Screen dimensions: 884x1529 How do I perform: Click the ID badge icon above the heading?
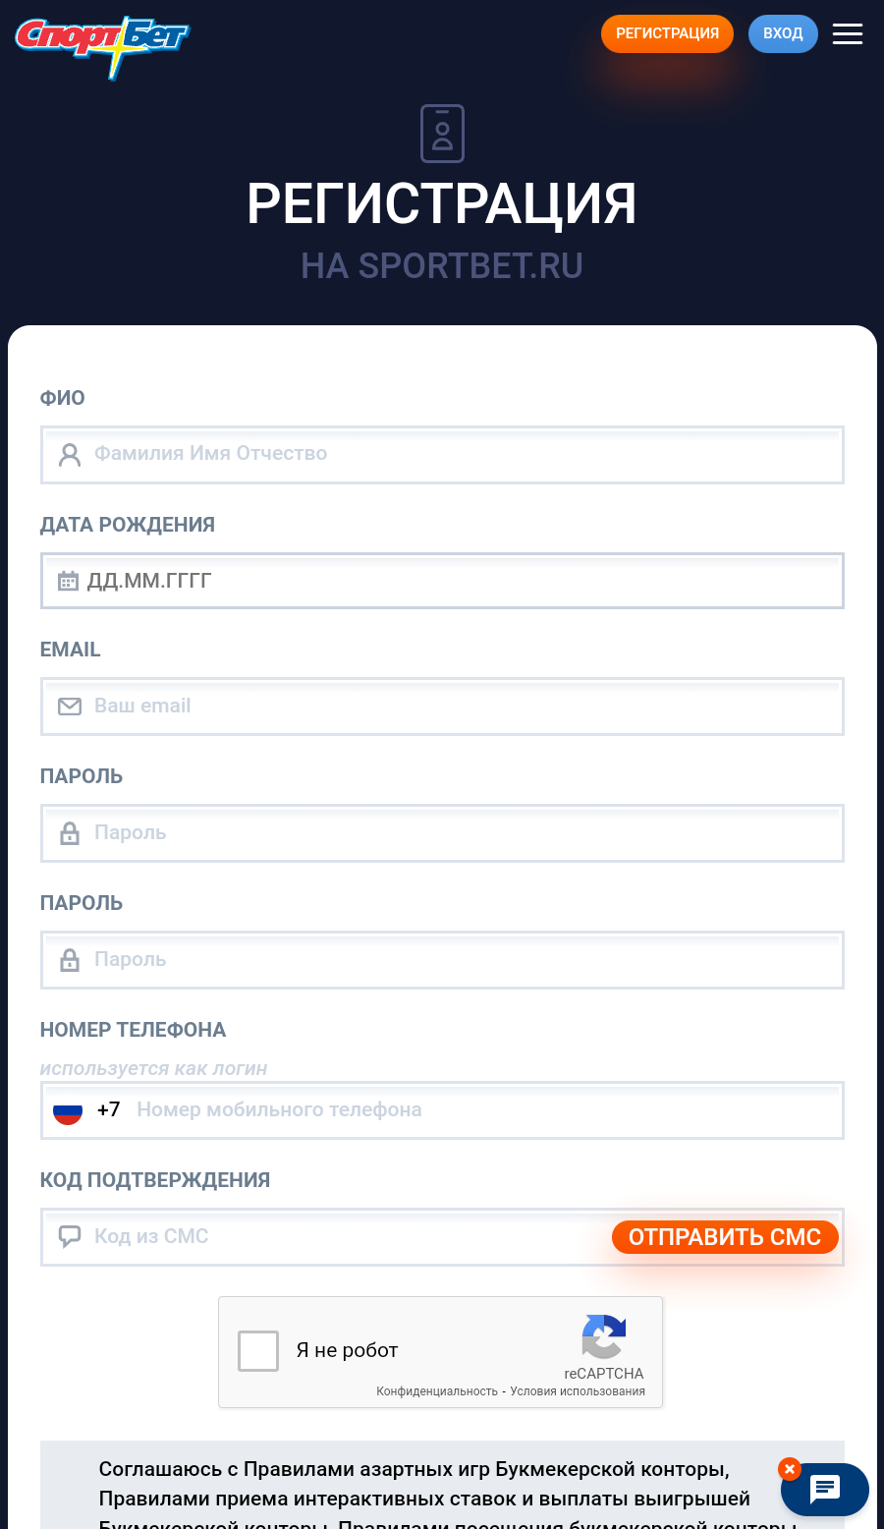point(442,134)
